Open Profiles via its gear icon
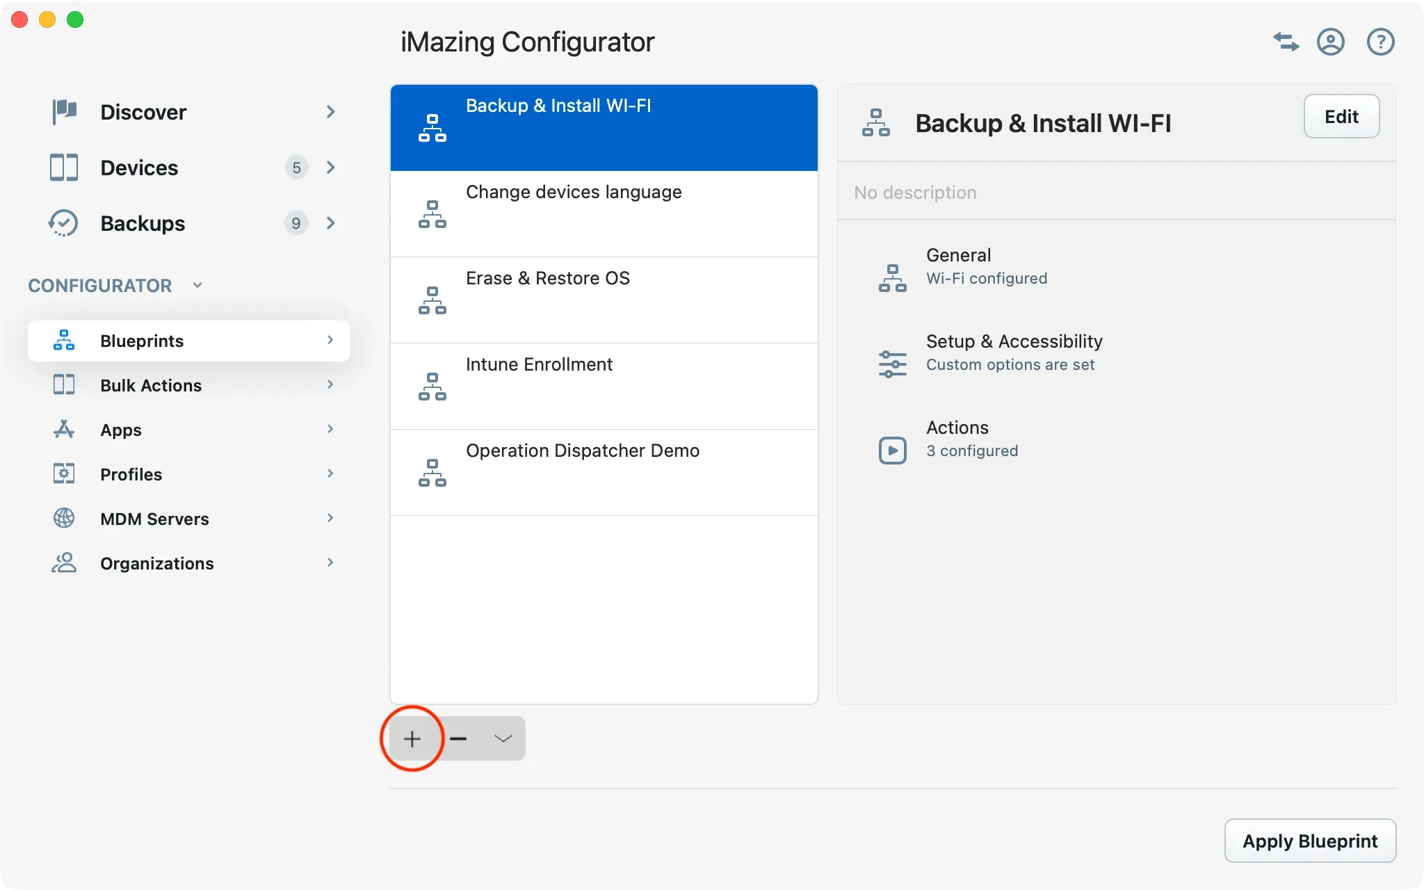 pyautogui.click(x=63, y=474)
